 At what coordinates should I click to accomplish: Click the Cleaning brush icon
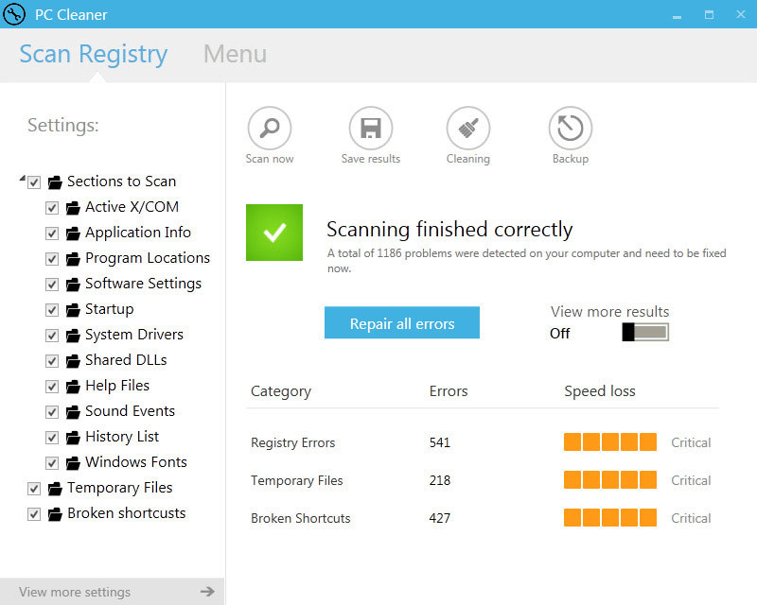tap(467, 128)
